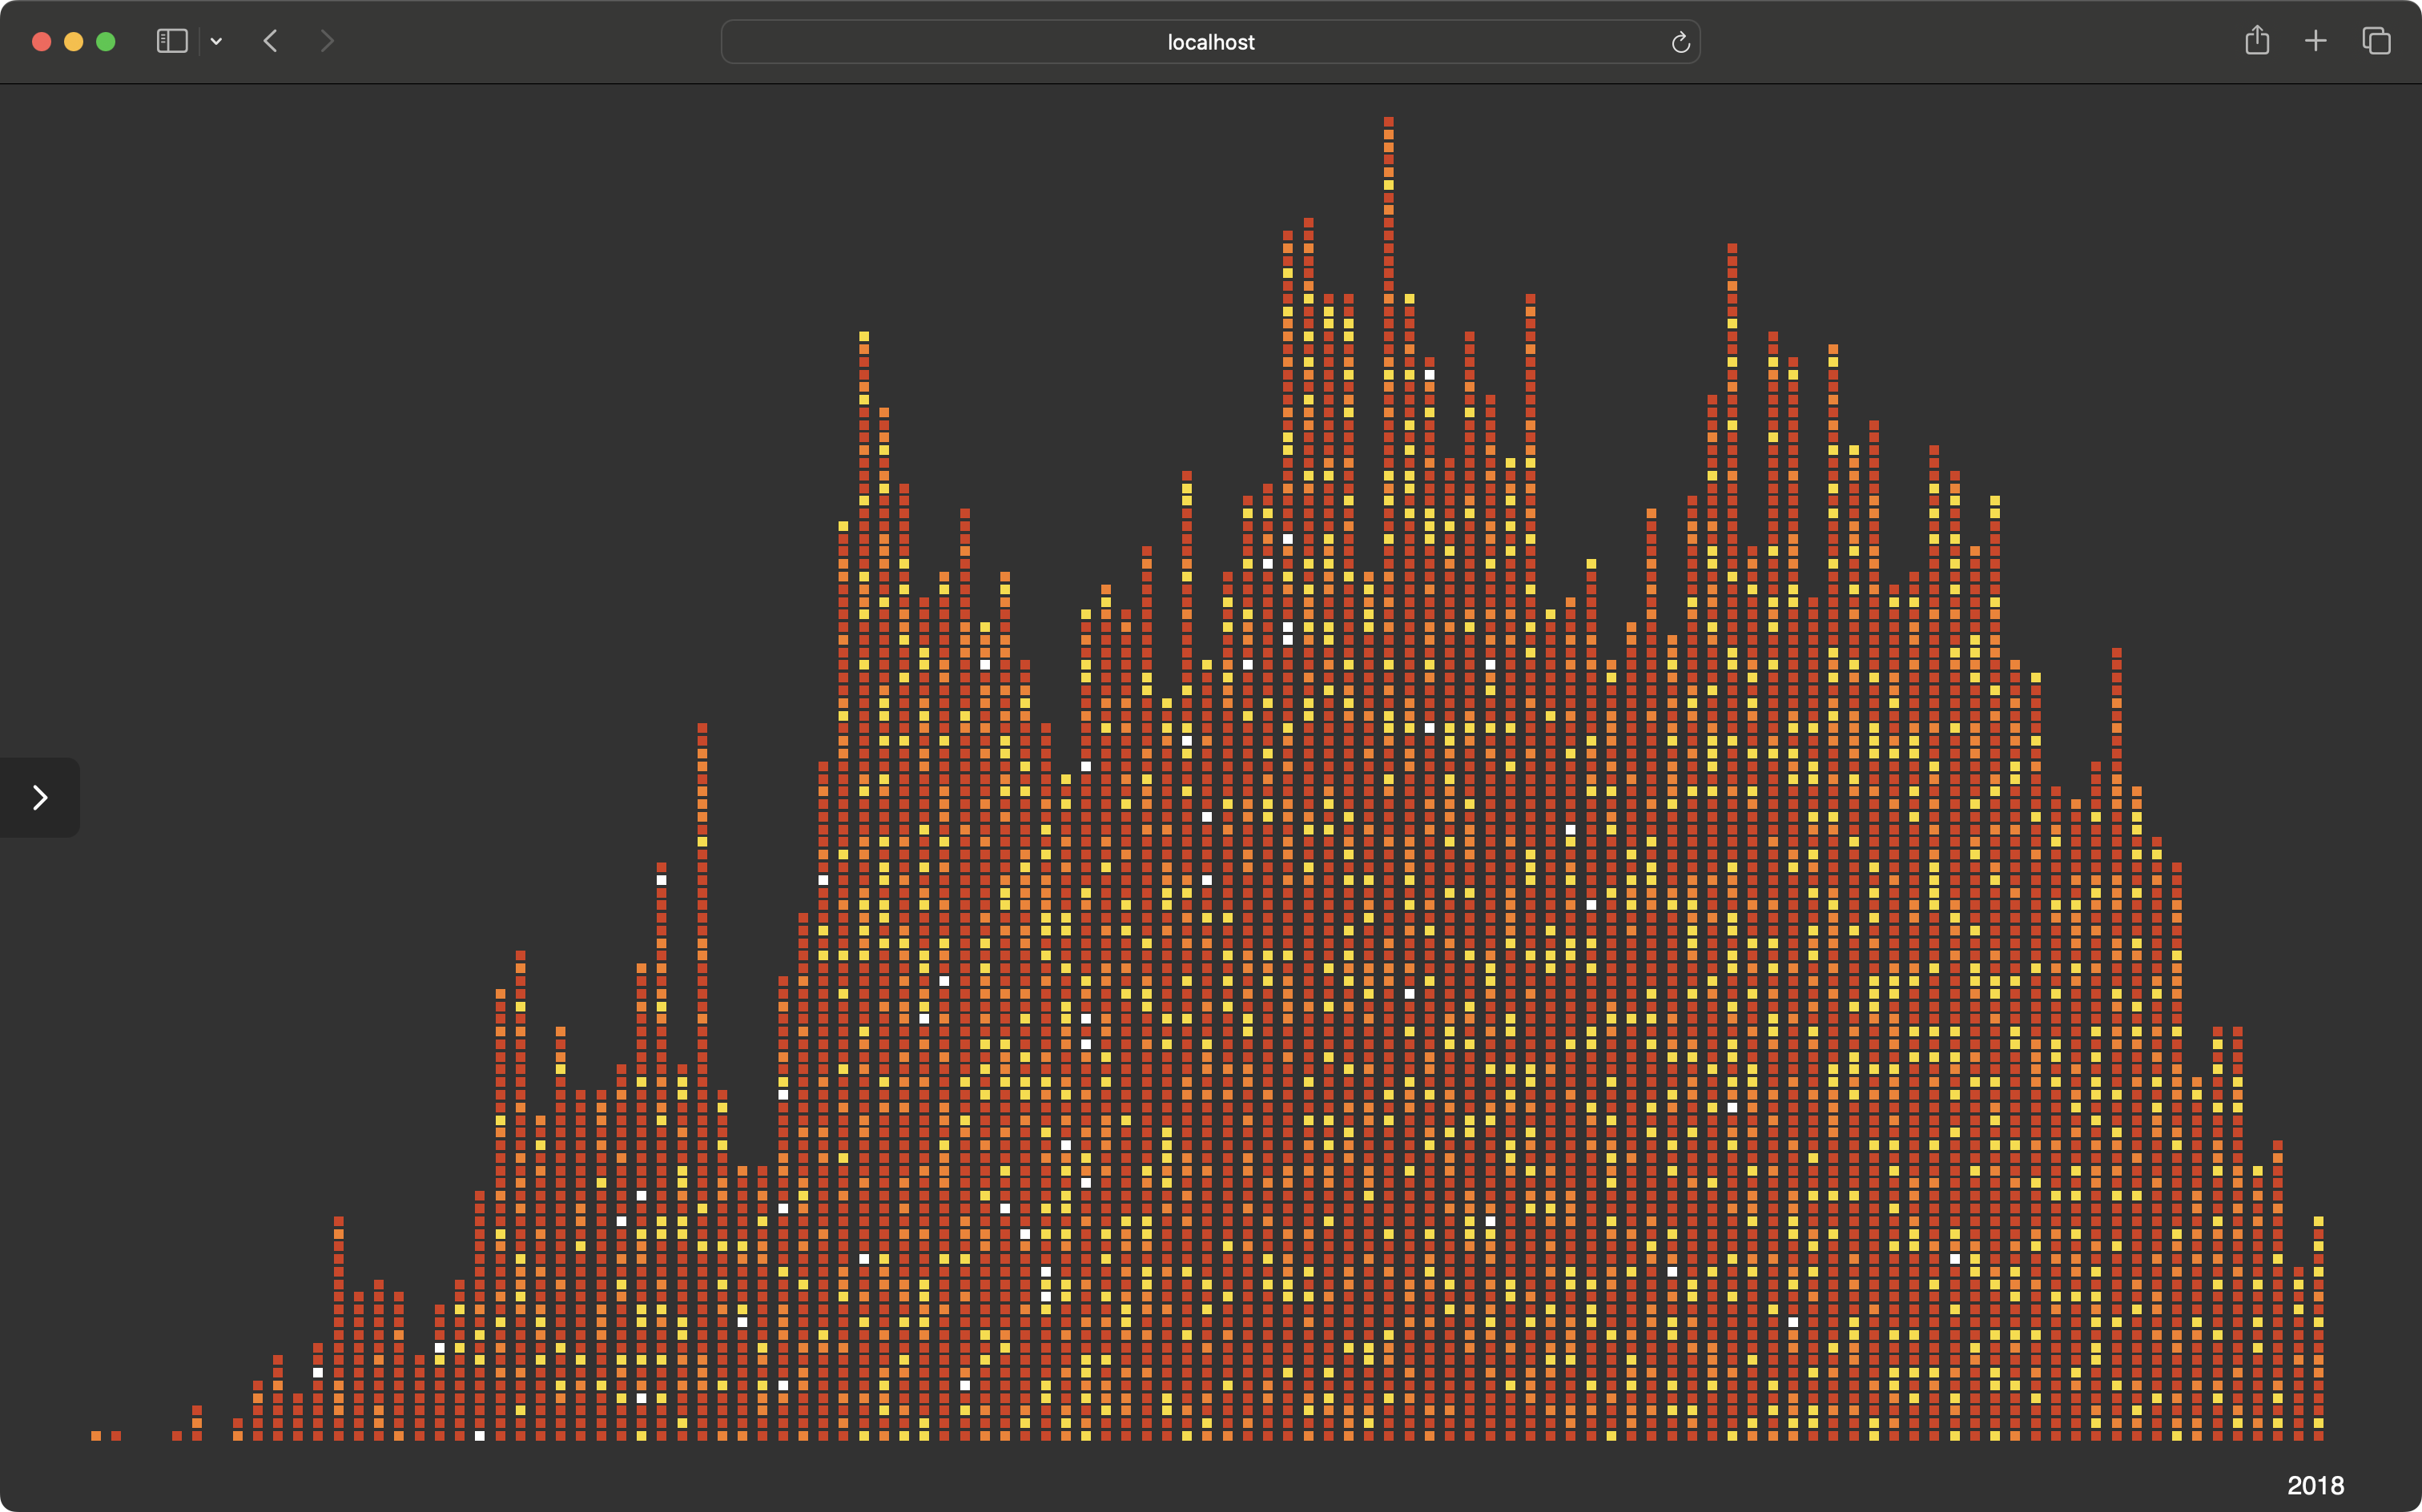Click the localhost address bar
The image size is (2422, 1512).
[1209, 42]
